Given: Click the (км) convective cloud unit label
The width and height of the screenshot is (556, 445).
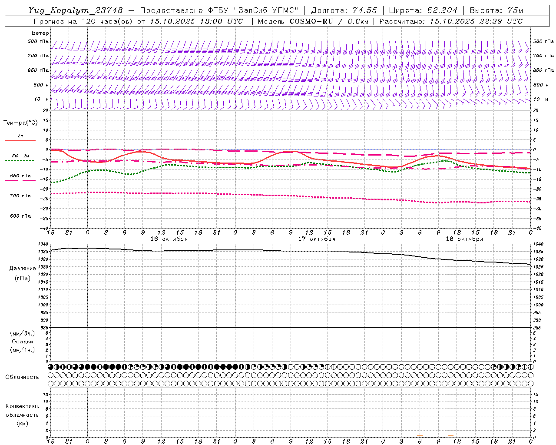Looking at the screenshot, I should 23,423.
